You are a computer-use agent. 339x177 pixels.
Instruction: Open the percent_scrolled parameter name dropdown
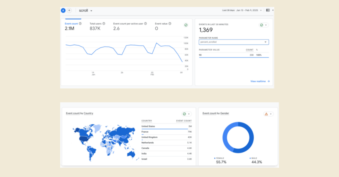234,42
